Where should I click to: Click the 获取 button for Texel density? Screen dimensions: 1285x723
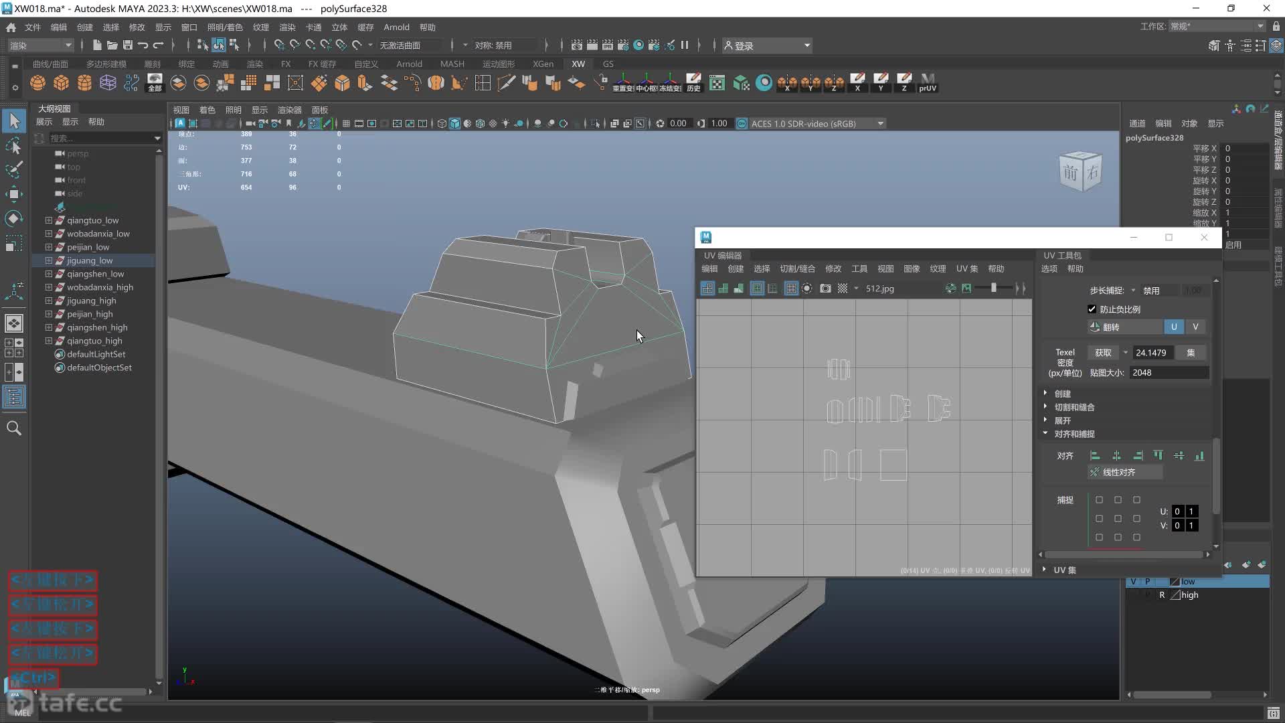click(x=1102, y=352)
